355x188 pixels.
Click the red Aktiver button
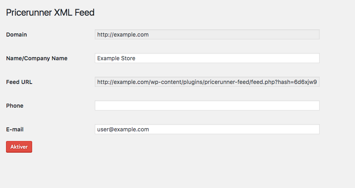[x=19, y=147]
